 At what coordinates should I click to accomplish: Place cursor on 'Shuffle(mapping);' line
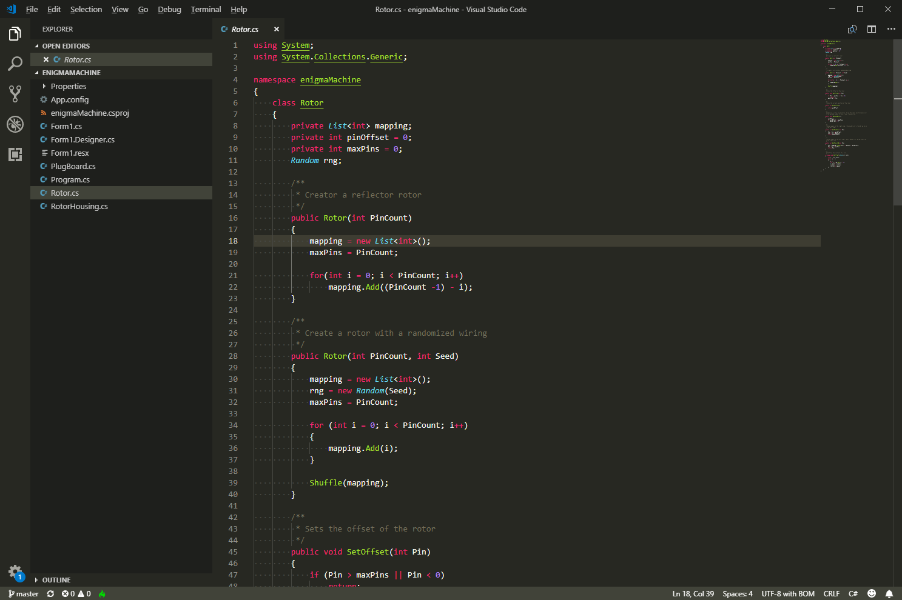tap(349, 483)
